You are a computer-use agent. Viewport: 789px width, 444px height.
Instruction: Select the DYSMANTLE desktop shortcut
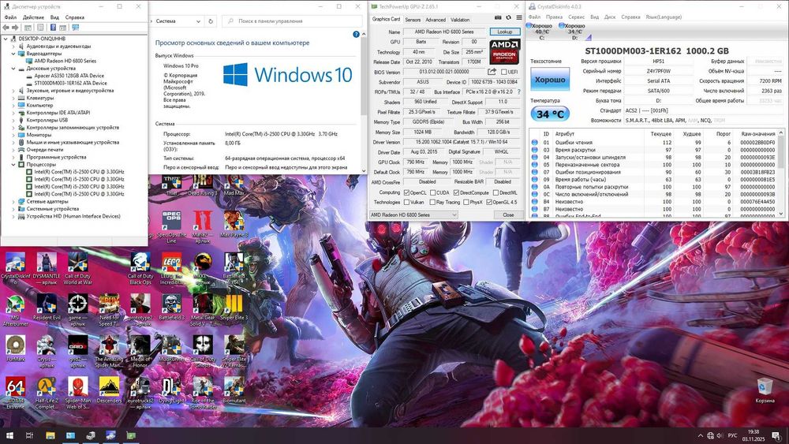(47, 268)
